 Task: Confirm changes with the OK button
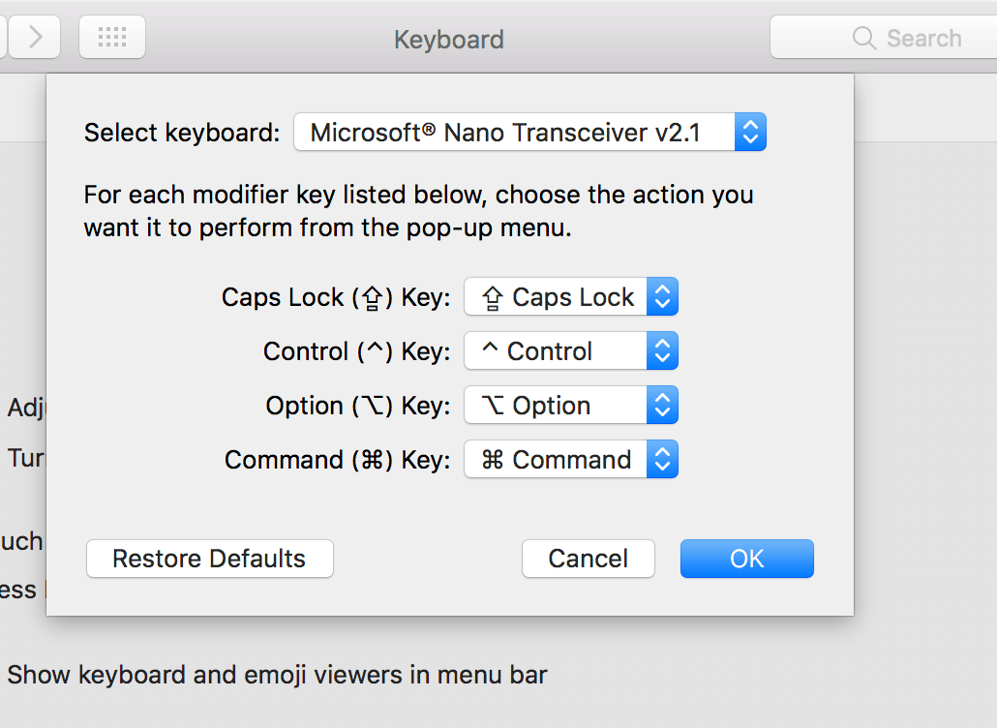[x=746, y=559]
